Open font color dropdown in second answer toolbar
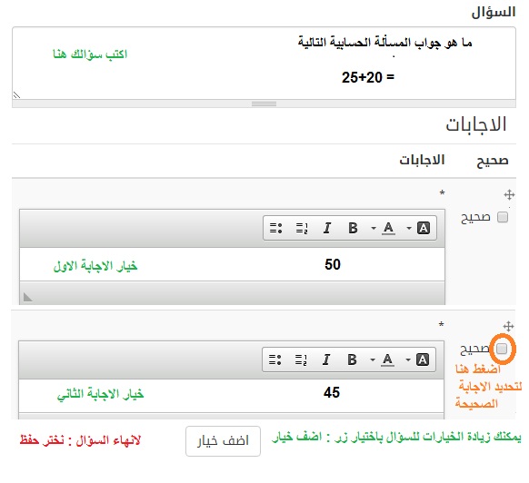Viewport: 529px width, 483px height. (x=373, y=360)
